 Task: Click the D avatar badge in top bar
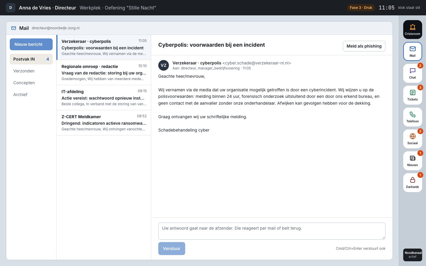point(11,8)
